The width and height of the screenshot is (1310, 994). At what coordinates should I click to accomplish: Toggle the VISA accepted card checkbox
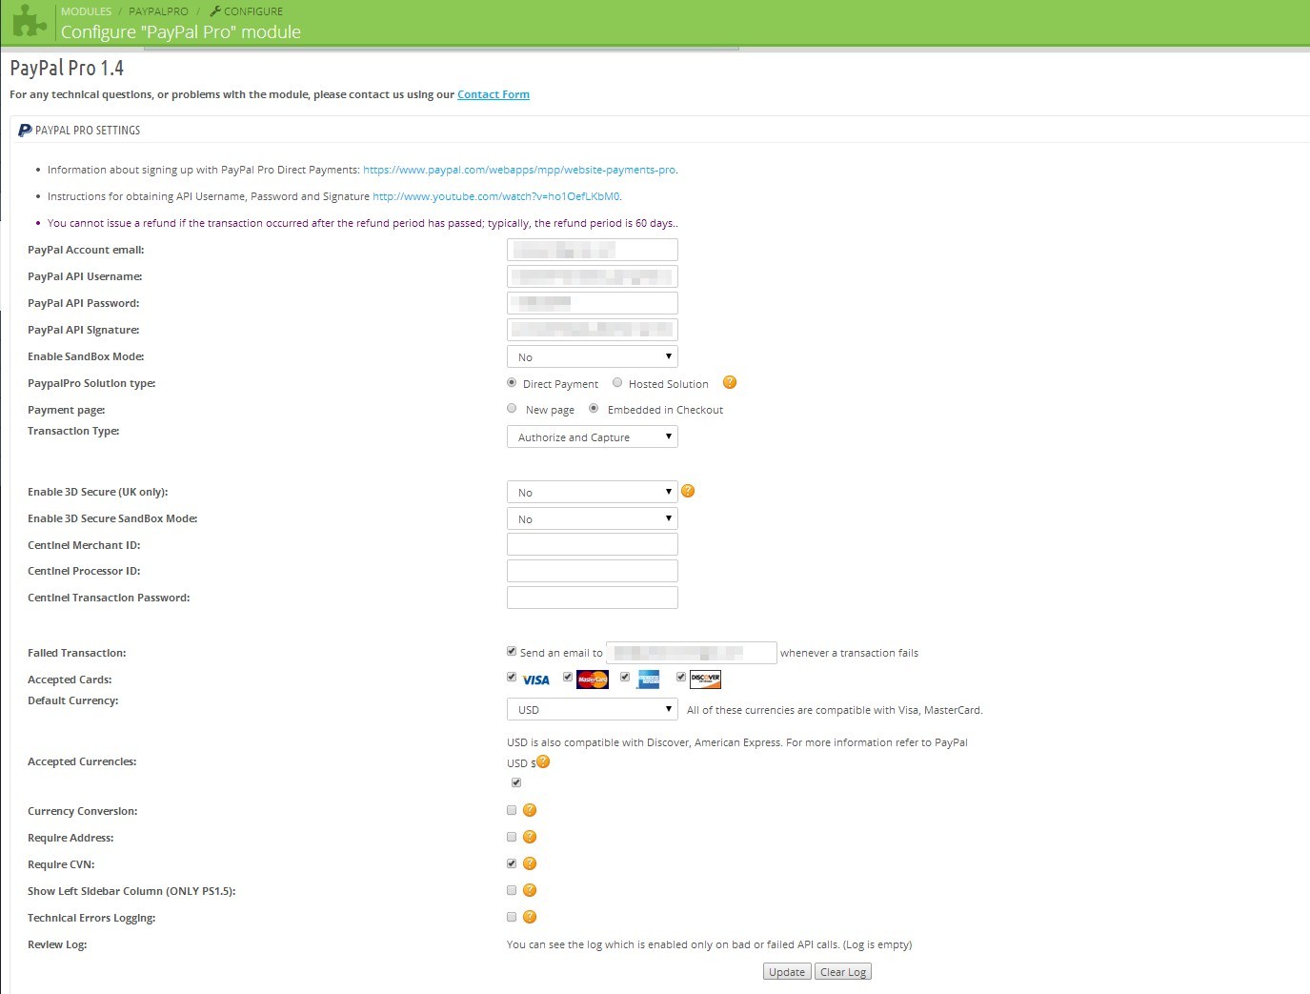tap(512, 677)
